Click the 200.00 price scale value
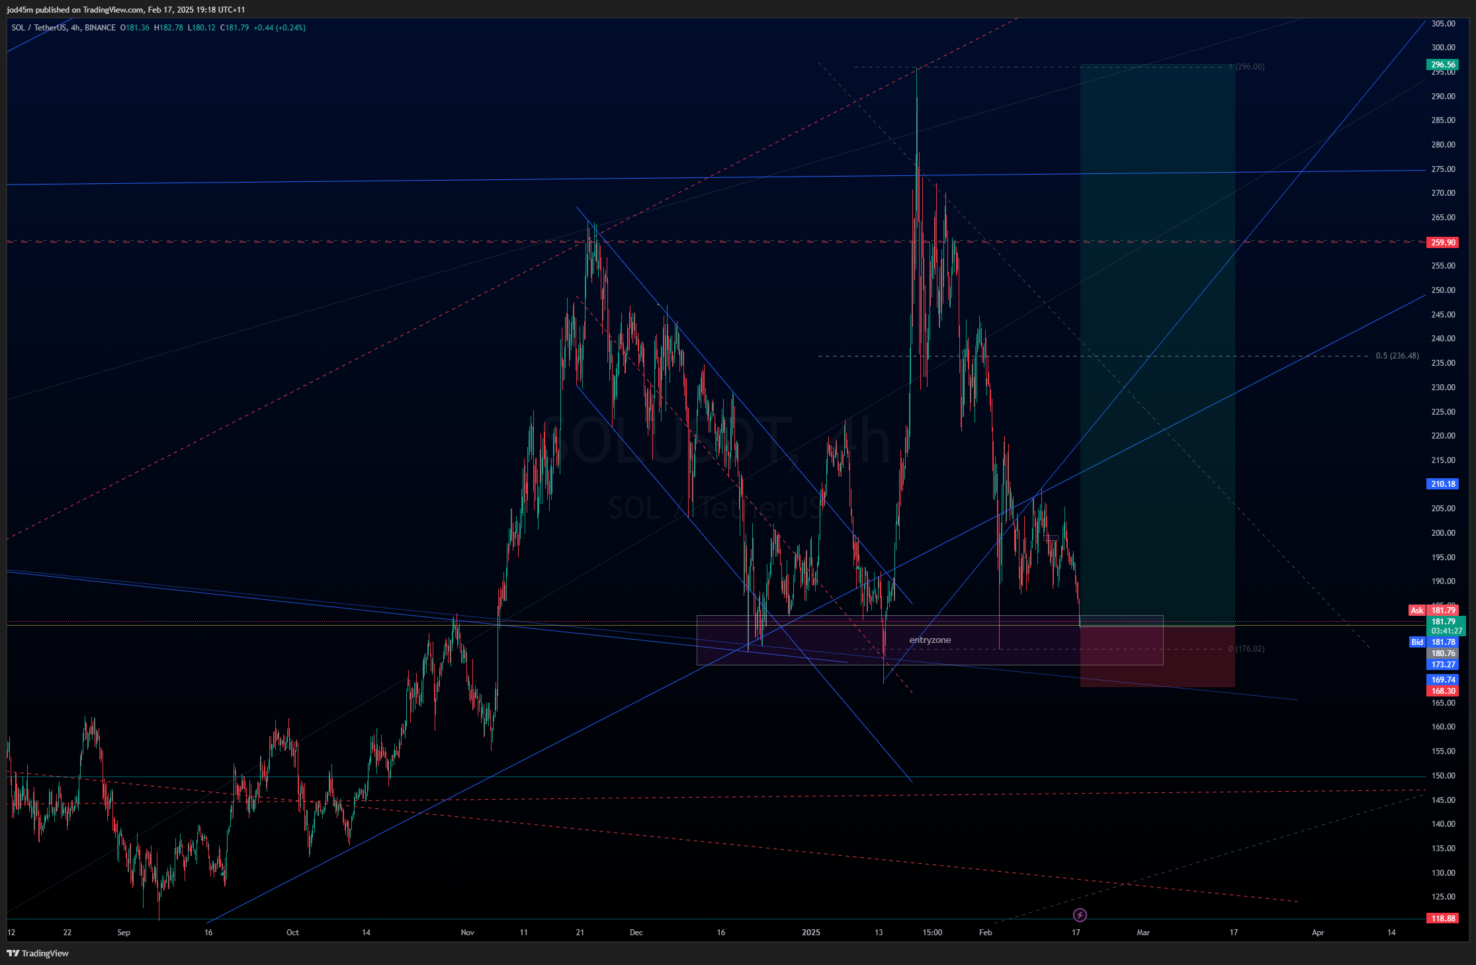The width and height of the screenshot is (1476, 965). [1444, 533]
